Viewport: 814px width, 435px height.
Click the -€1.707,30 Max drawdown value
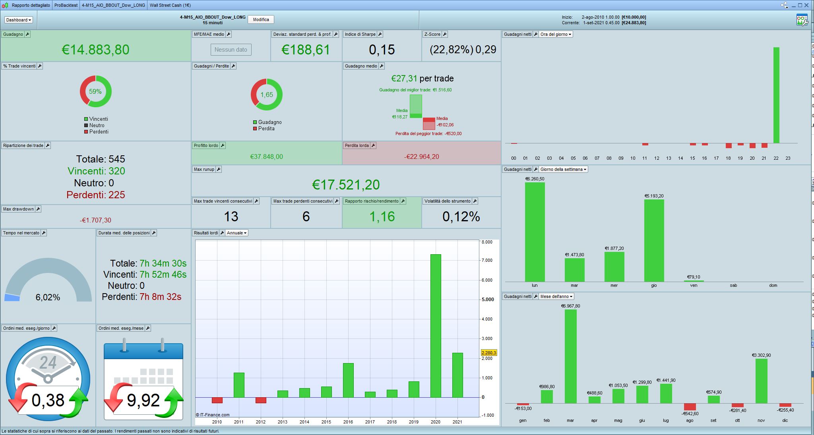[95, 220]
